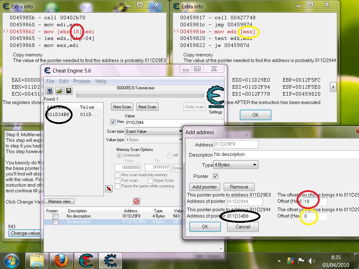Click Add pointer button
The width and height of the screenshot is (359, 269).
204,187
